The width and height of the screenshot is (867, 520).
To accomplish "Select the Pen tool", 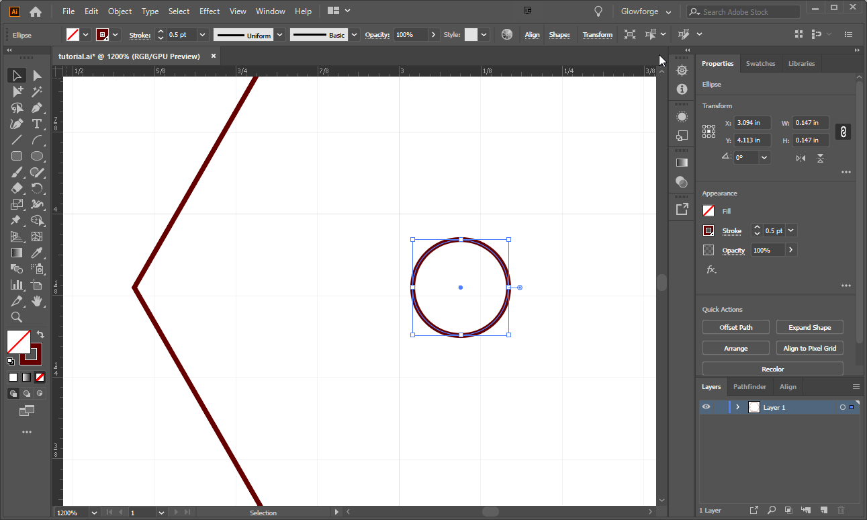I will (37, 107).
